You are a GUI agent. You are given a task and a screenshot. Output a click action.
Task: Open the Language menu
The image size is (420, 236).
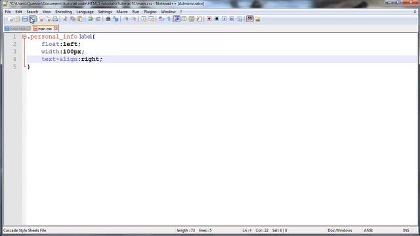pos(85,12)
